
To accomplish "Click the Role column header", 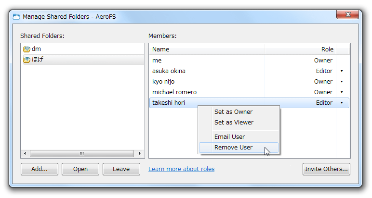I will point(300,49).
